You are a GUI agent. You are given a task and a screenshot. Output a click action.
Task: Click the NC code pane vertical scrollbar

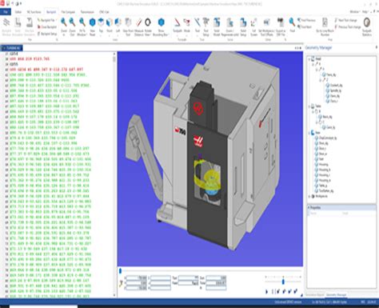114,174
